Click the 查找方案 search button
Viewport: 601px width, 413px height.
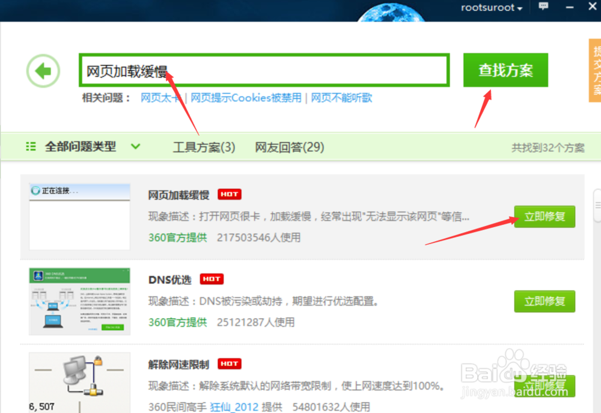(505, 70)
